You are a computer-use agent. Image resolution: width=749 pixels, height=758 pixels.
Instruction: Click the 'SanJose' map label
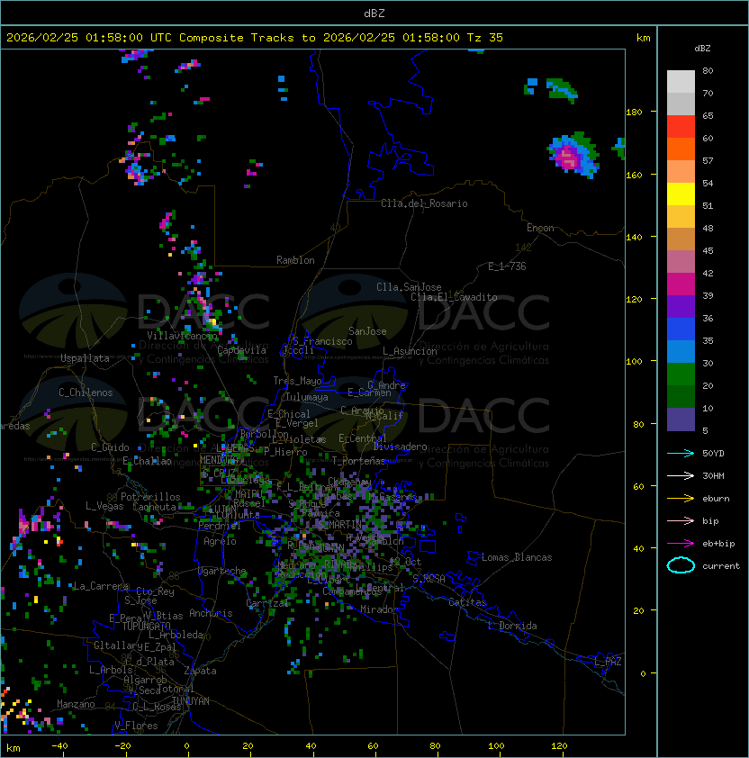(367, 331)
